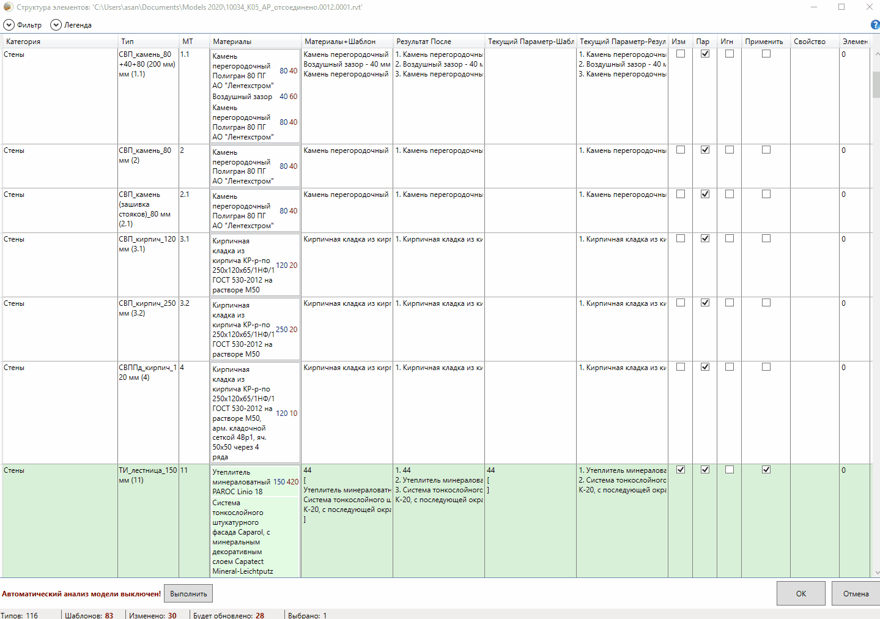The height and width of the screenshot is (619, 880).
Task: Check Применить for the МТ 2.1 row
Action: point(766,194)
